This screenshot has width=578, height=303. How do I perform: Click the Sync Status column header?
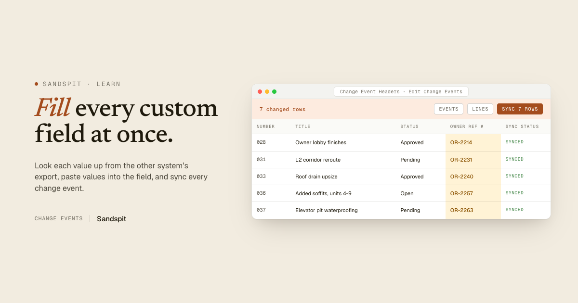pyautogui.click(x=522, y=126)
